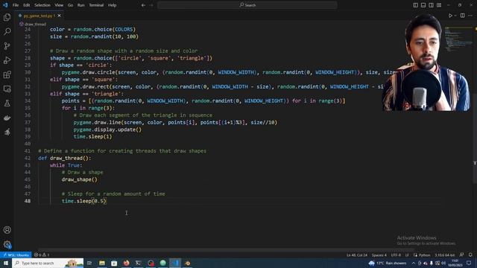Open the Docker whale view
The height and width of the screenshot is (268, 477).
[7, 118]
